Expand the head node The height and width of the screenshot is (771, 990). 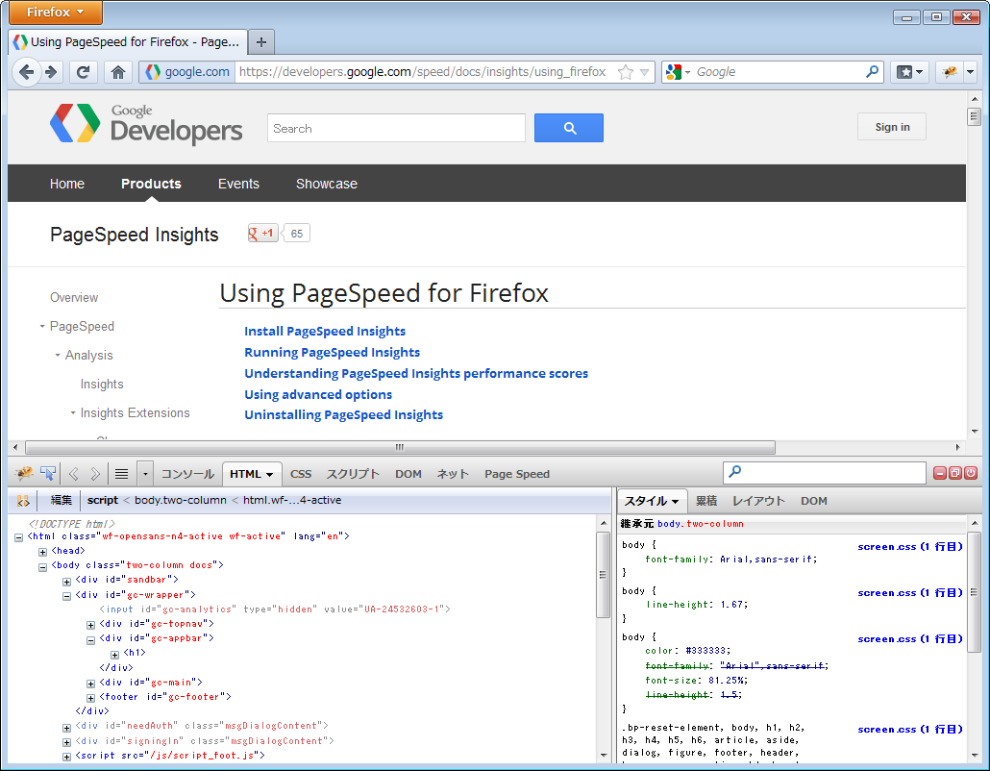click(43, 552)
